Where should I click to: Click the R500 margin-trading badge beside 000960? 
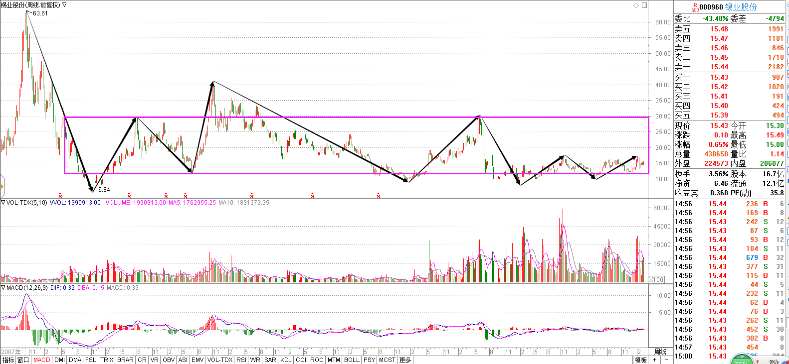695,7
